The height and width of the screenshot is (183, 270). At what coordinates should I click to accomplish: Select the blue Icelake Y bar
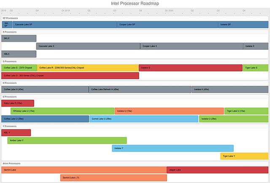click(173, 149)
